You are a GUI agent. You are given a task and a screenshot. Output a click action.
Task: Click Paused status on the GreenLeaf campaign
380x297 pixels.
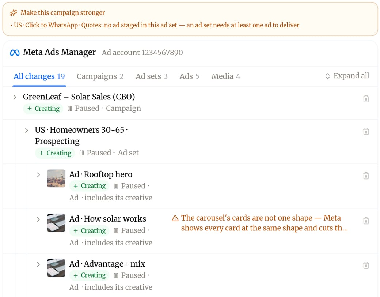(87, 108)
